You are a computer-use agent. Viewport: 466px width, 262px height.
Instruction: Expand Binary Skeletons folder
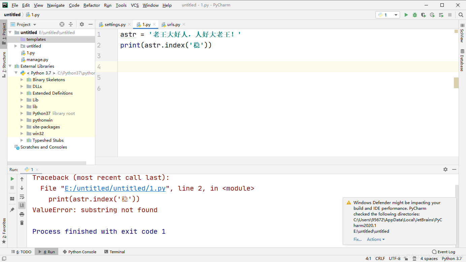click(22, 80)
